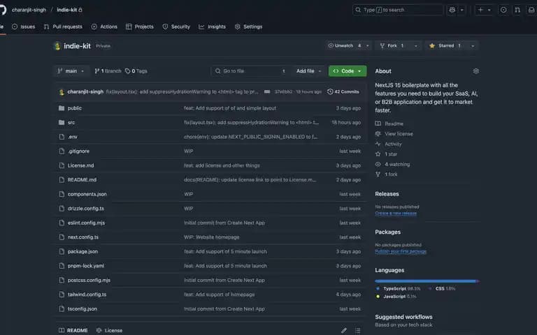537x335 pixels.
Task: Click Create a new release link
Action: coord(396,214)
